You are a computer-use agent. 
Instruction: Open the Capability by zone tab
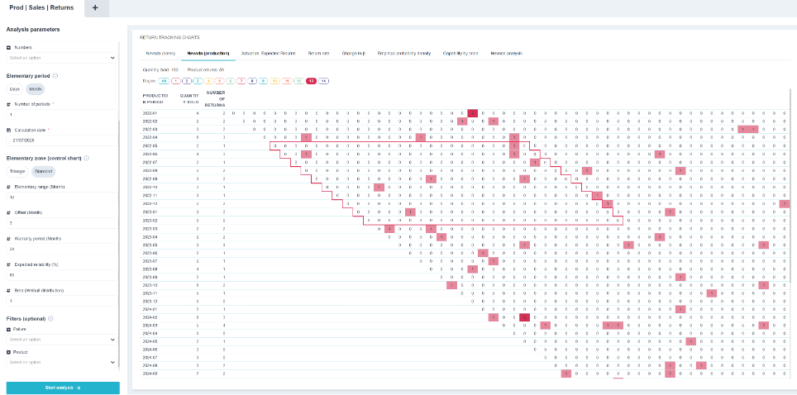coord(461,53)
